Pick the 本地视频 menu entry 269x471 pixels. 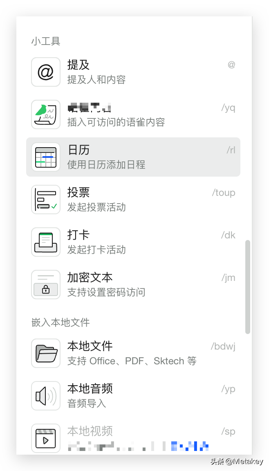90,431
